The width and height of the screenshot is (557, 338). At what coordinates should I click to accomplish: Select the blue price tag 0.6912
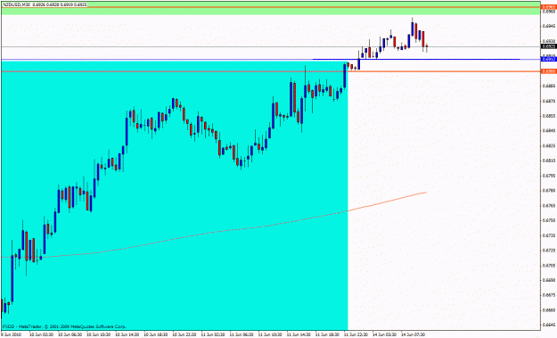pos(549,59)
